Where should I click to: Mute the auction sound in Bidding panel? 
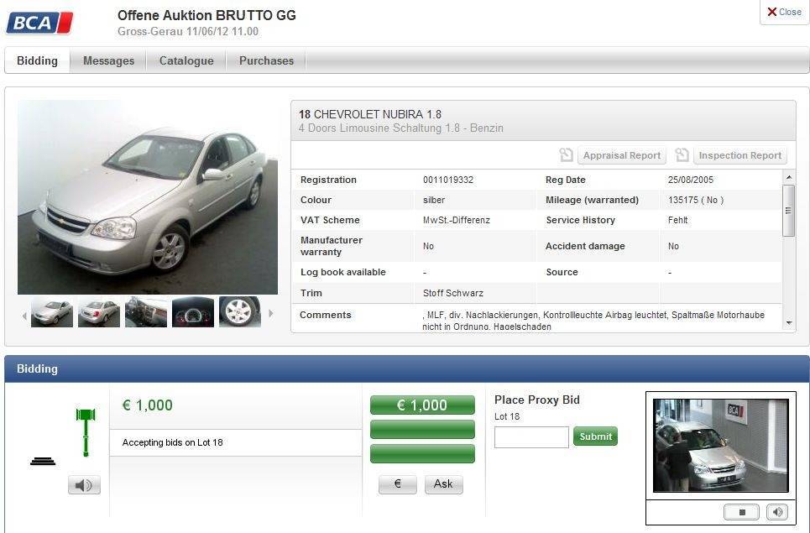point(84,485)
